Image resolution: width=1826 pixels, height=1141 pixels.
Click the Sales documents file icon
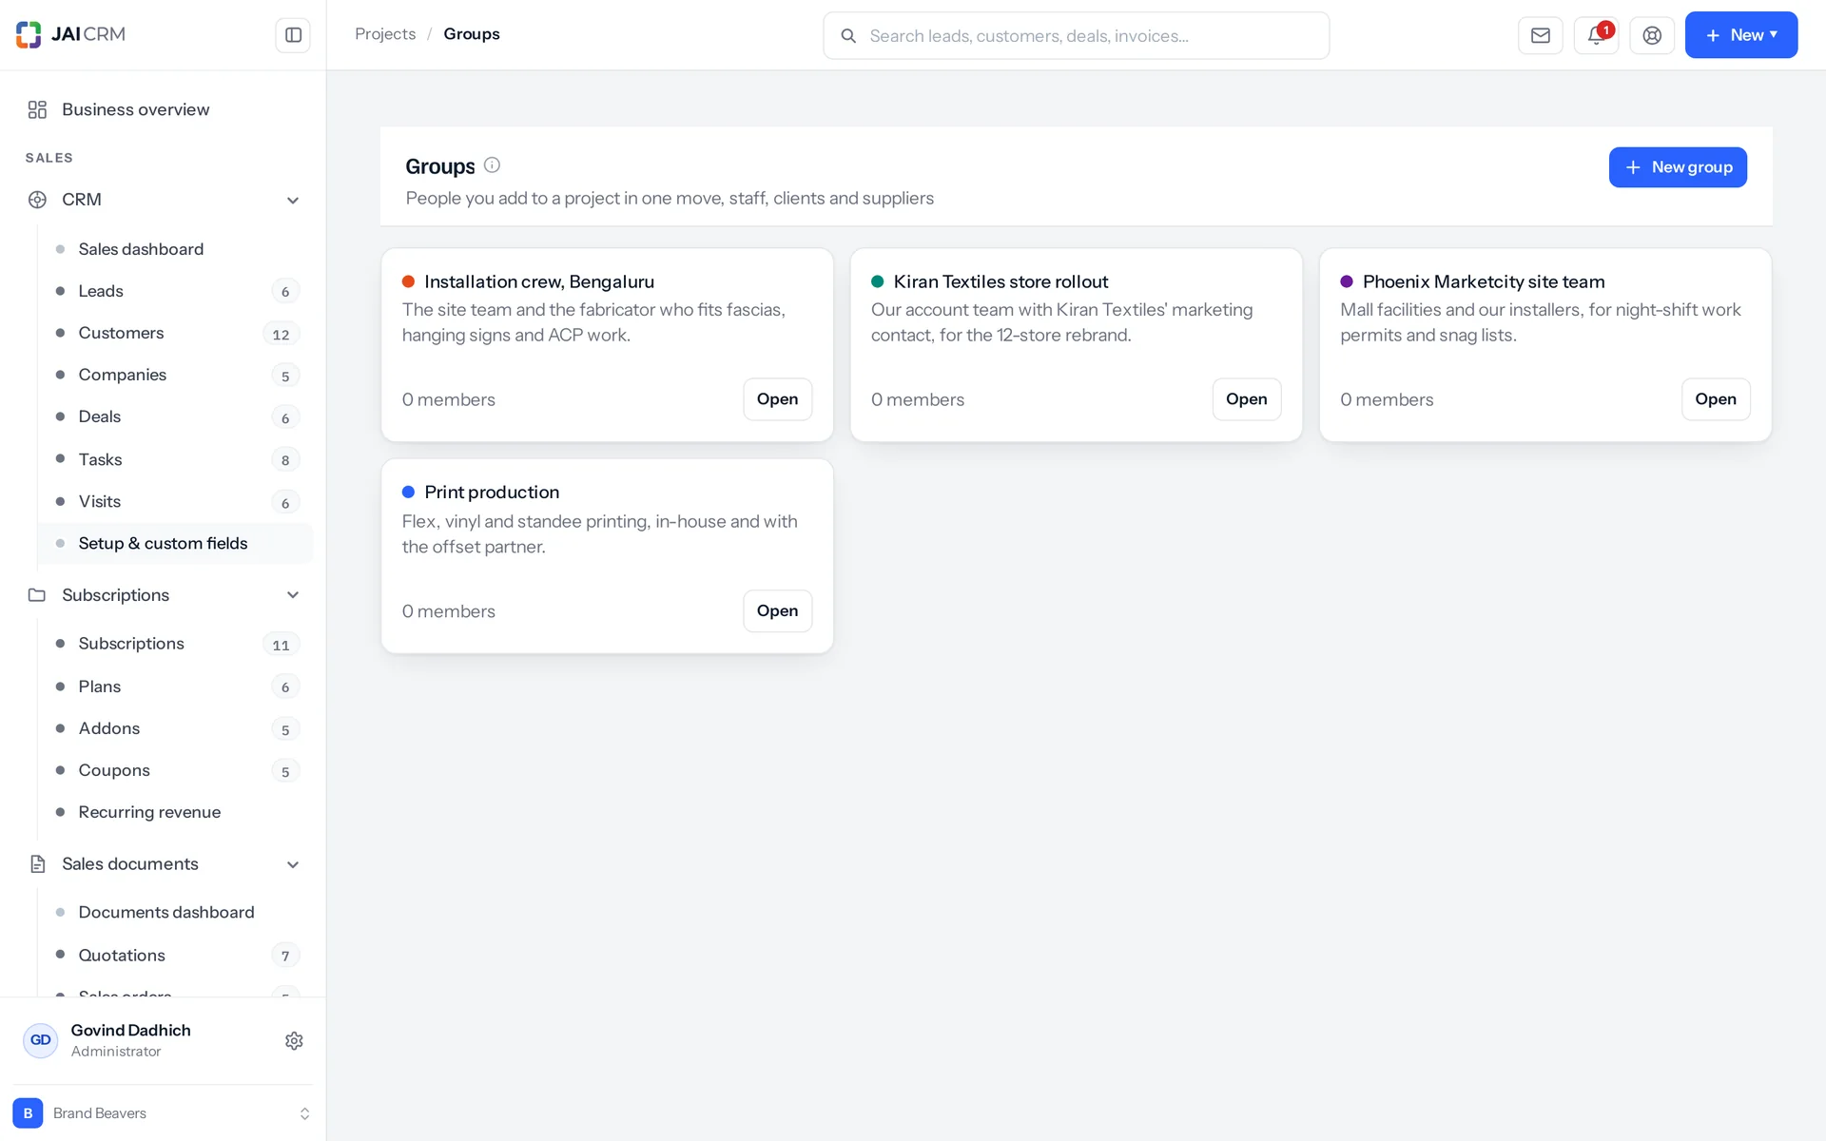(37, 864)
